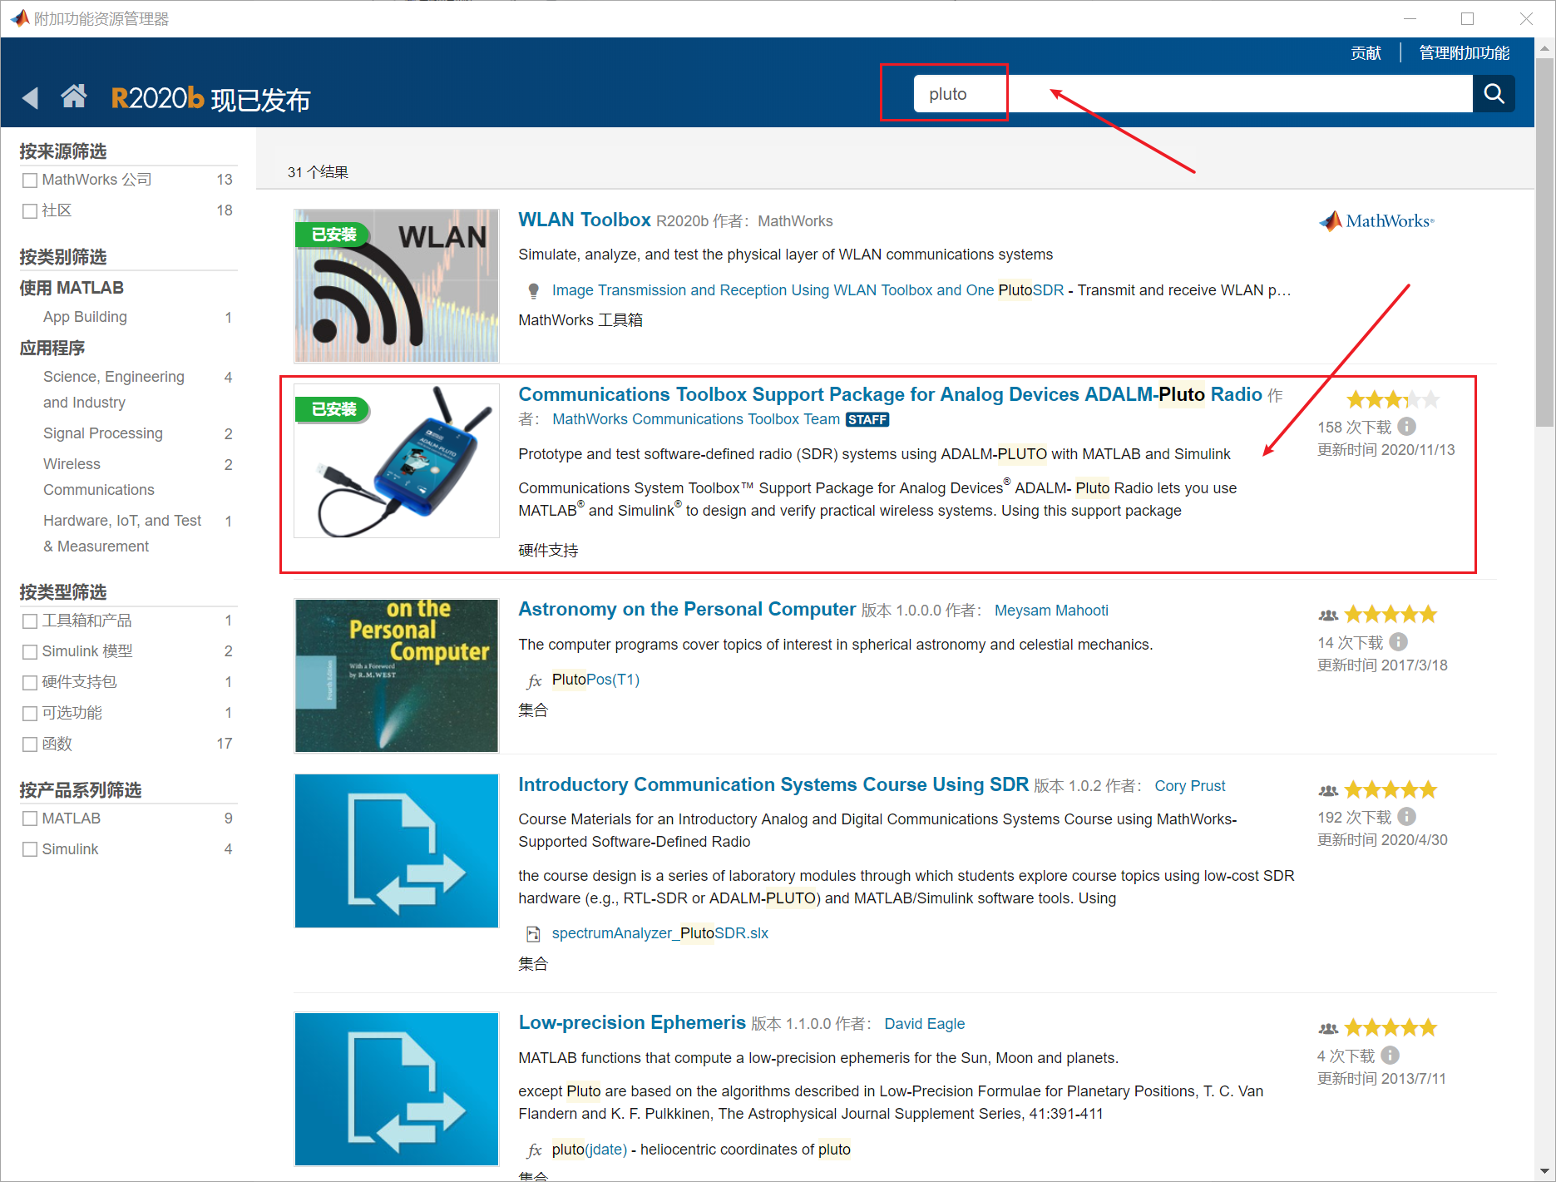This screenshot has height=1182, width=1556.
Task: Click the search field containing pluto
Action: (1193, 93)
